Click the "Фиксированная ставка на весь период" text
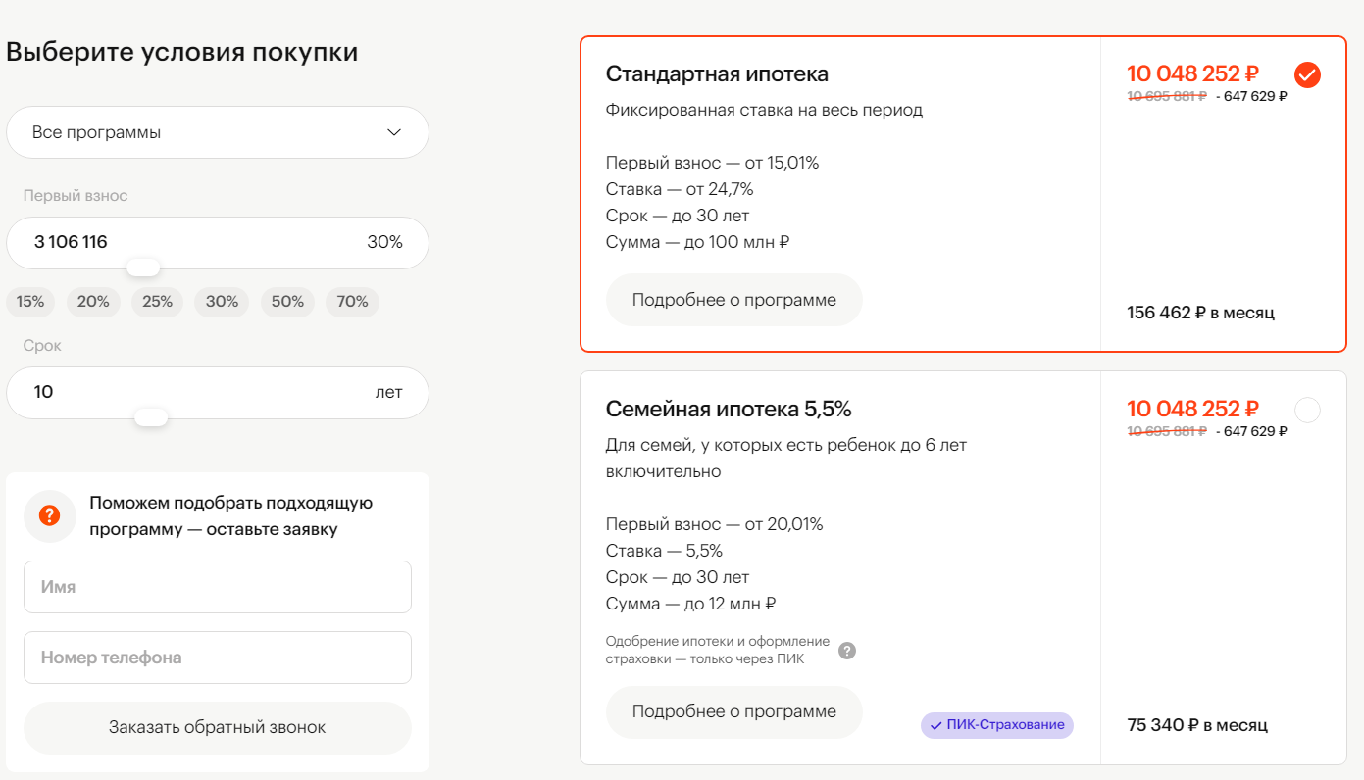This screenshot has height=780, width=1364. coord(765,110)
